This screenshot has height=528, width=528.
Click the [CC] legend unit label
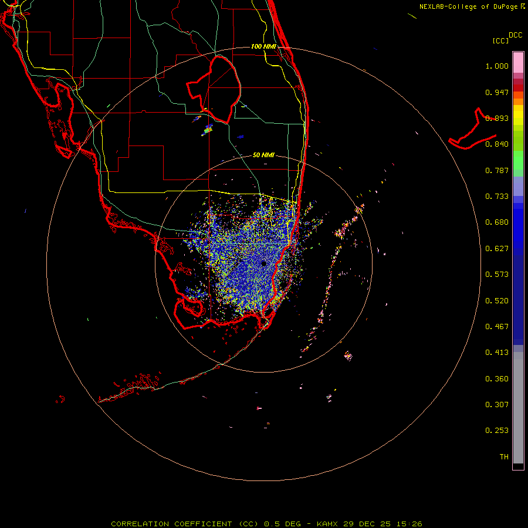[x=500, y=40]
